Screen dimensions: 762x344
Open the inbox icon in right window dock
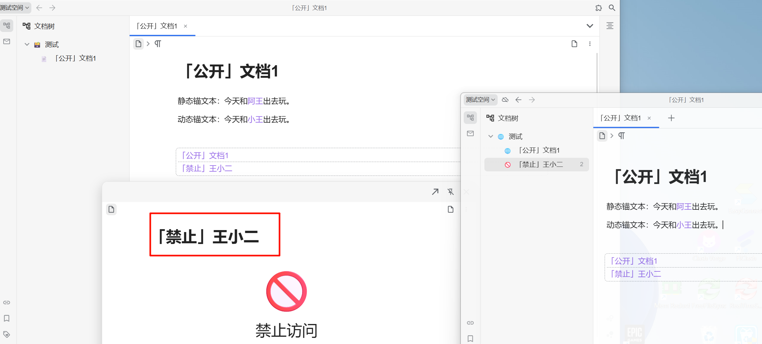(471, 133)
